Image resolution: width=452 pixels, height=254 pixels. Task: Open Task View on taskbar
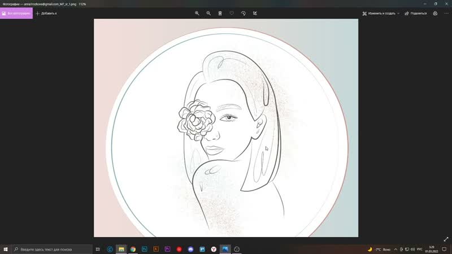pos(98,249)
